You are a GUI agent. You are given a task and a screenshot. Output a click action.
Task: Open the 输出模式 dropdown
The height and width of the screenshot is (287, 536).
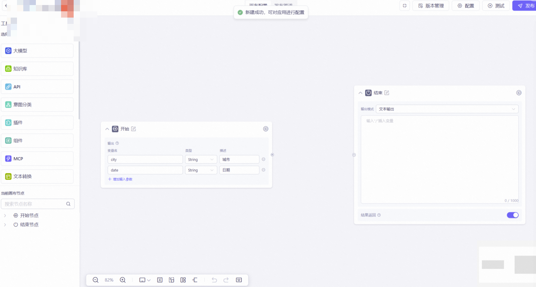[x=447, y=109]
